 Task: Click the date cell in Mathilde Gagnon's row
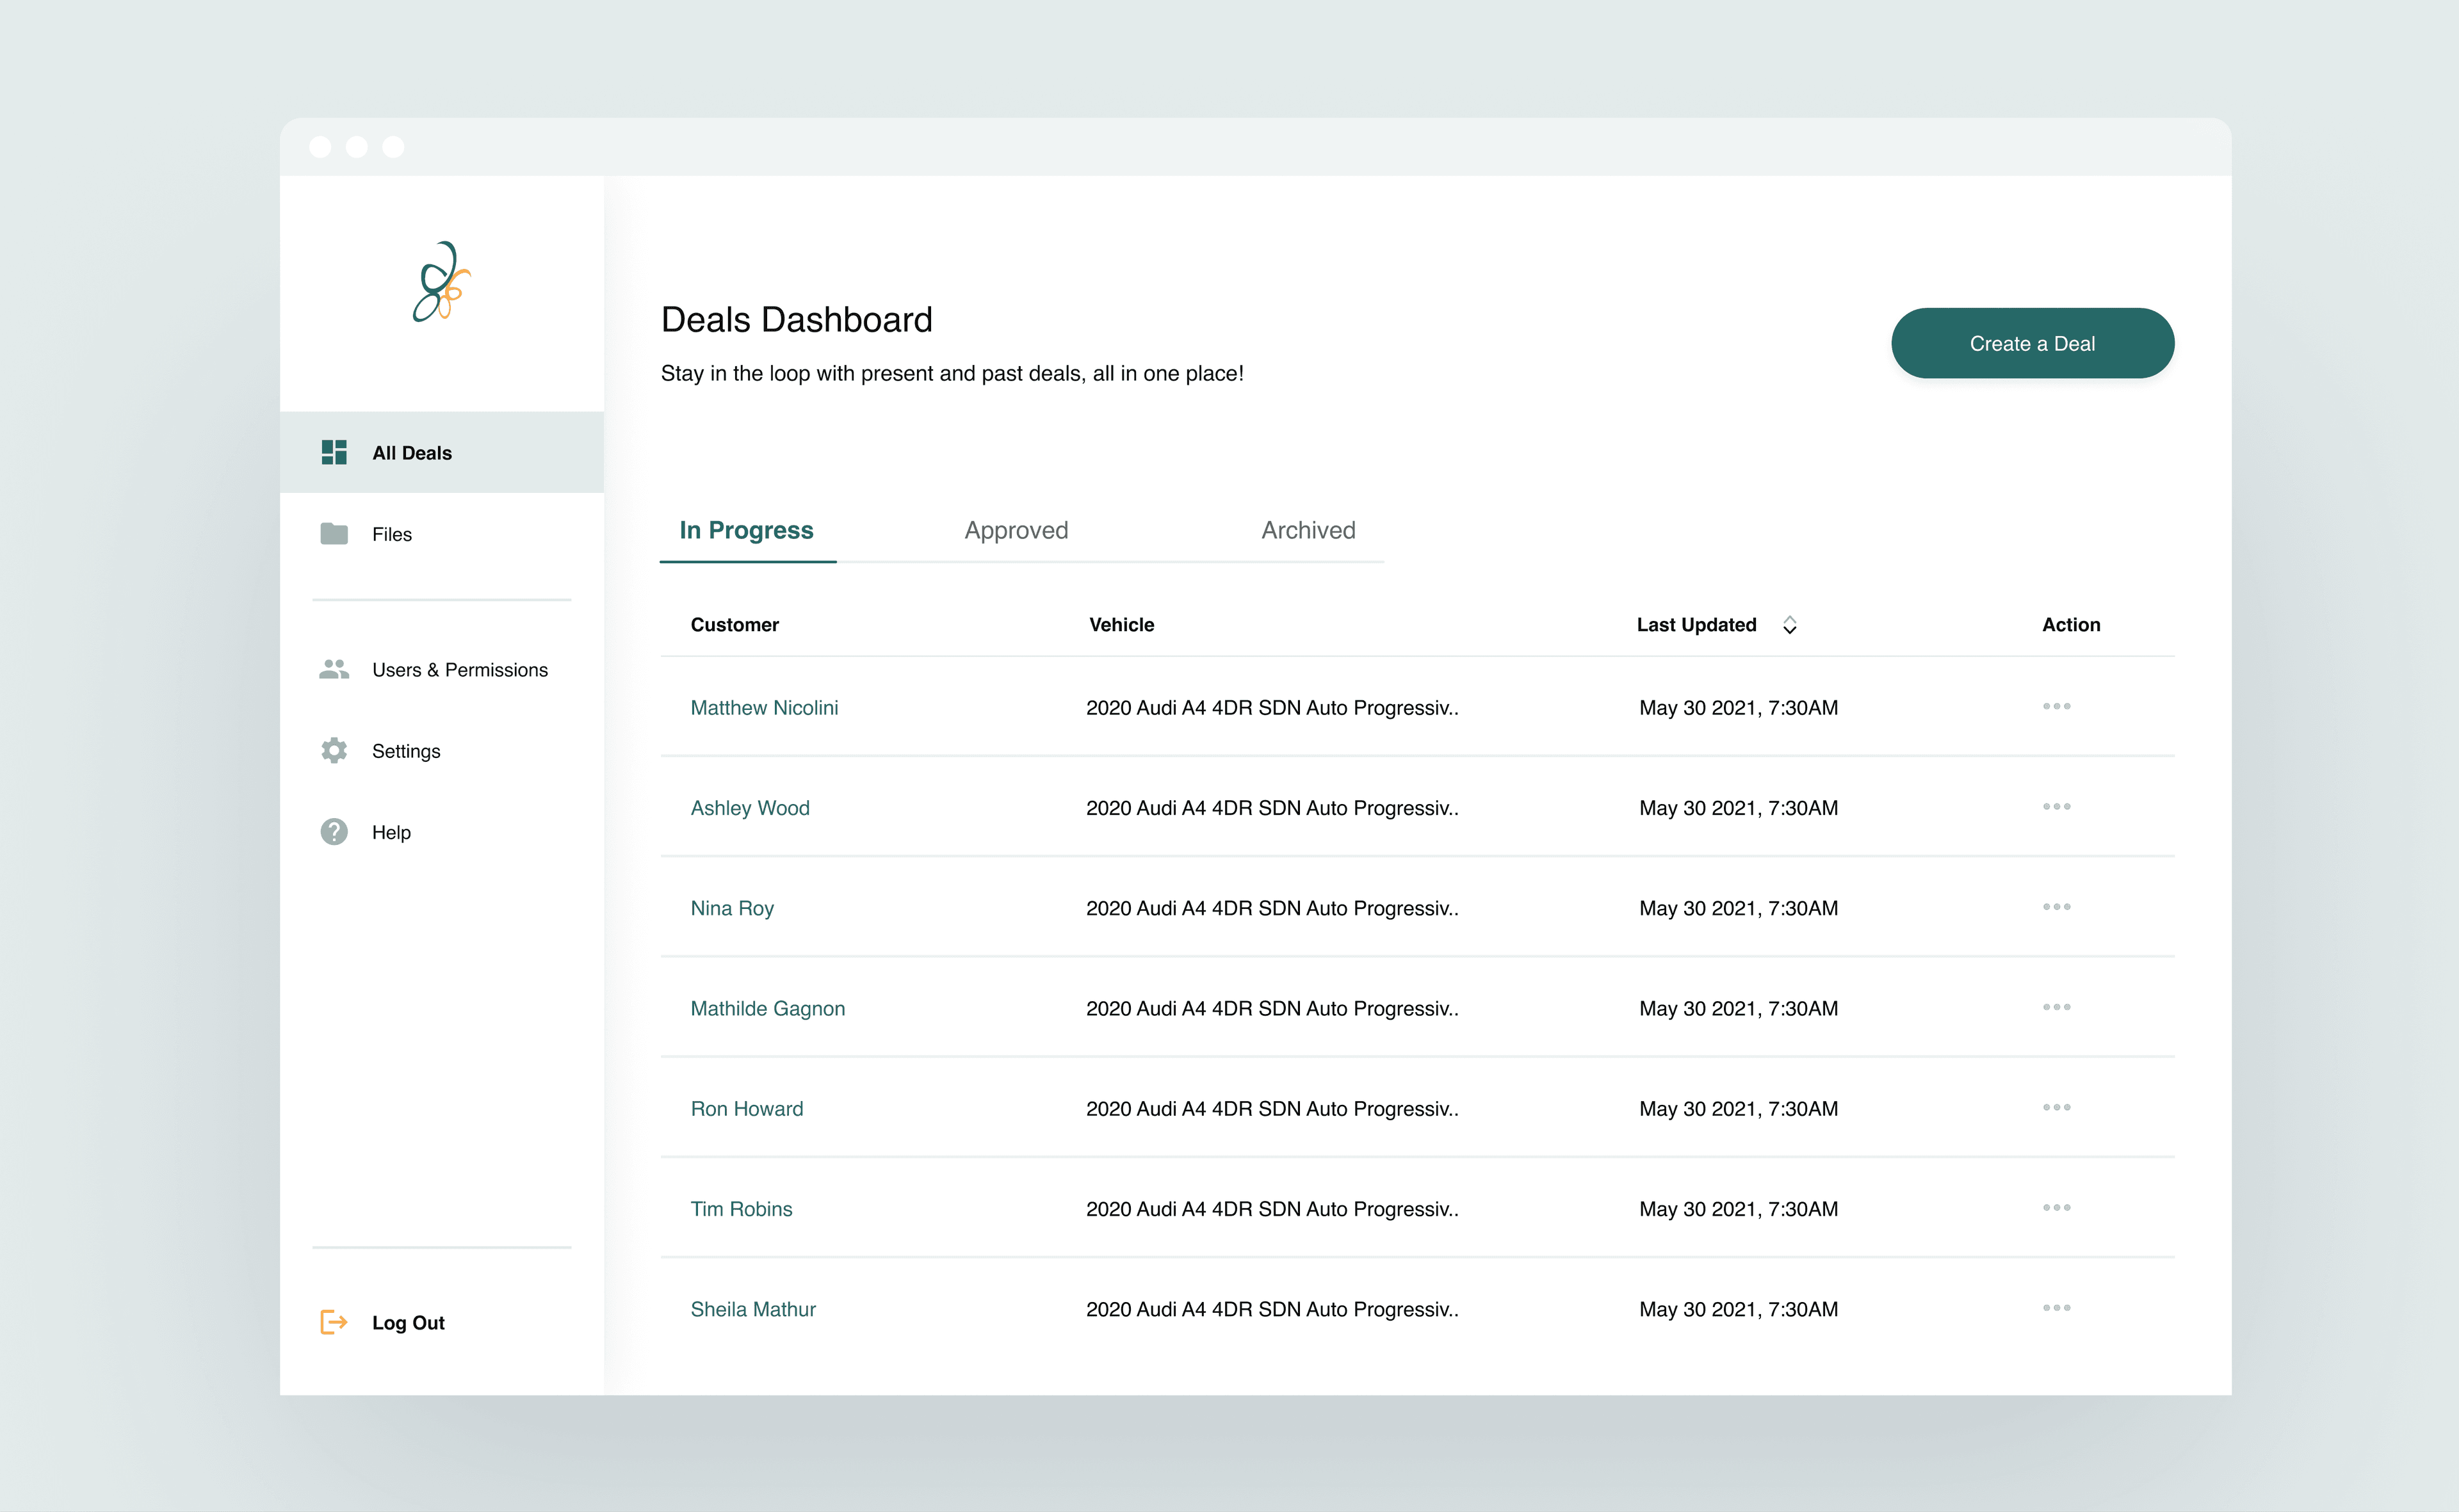point(1739,1008)
